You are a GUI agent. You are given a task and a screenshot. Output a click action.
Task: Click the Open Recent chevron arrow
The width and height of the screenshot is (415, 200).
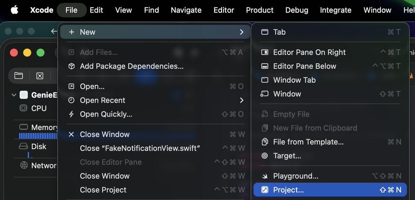pyautogui.click(x=241, y=100)
